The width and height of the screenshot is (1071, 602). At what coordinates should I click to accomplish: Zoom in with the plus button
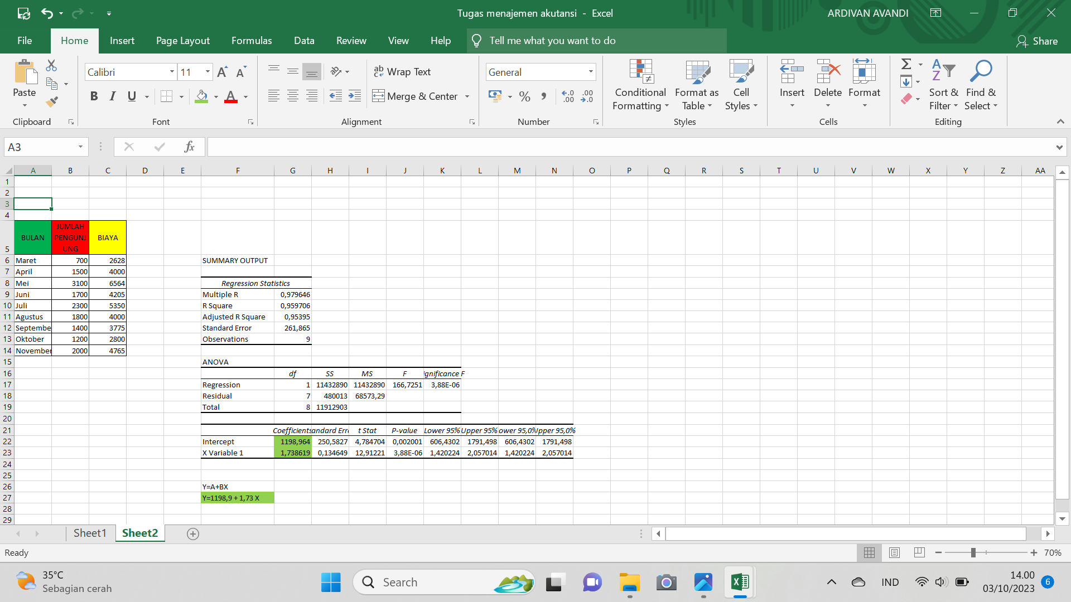1034,552
